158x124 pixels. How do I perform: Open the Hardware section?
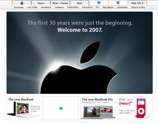coord(46,7)
